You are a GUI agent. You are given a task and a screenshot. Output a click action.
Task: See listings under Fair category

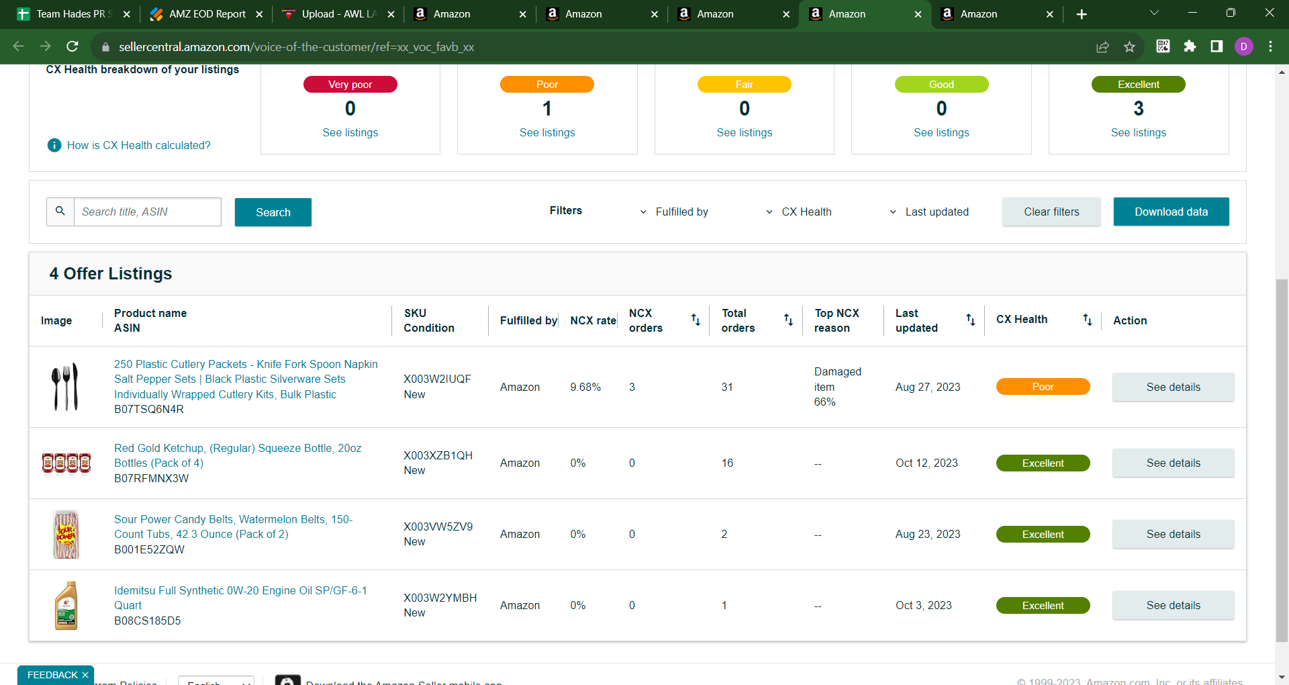[745, 132]
